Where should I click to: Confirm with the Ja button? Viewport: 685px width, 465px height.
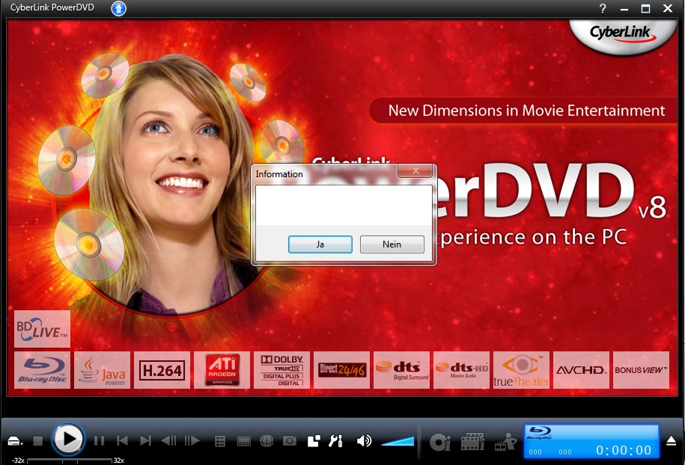coord(320,244)
